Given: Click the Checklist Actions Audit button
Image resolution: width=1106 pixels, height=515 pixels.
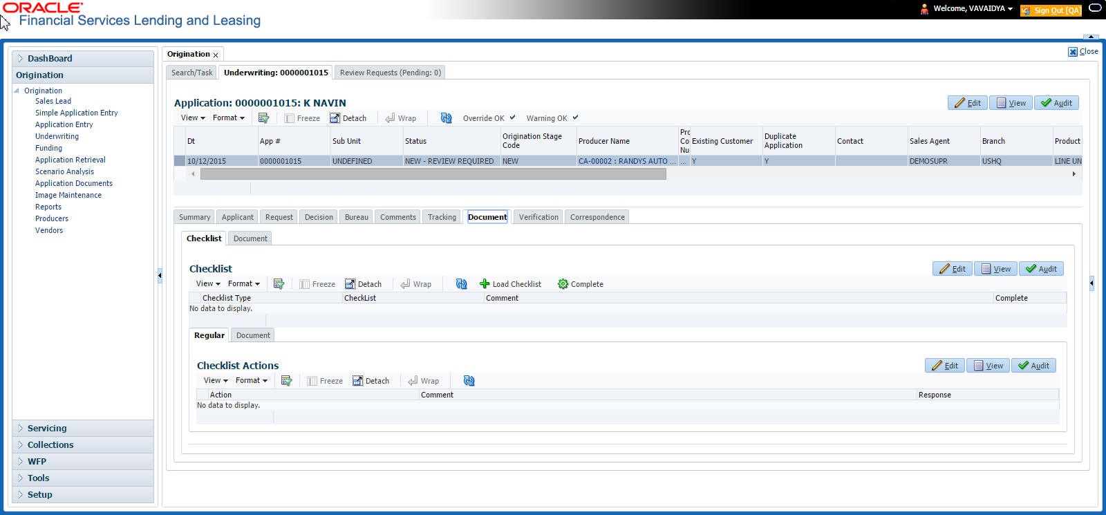Looking at the screenshot, I should point(1033,366).
